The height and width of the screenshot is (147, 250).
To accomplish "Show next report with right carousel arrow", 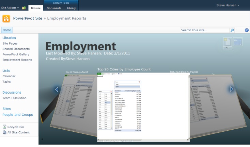I will [x=232, y=89].
